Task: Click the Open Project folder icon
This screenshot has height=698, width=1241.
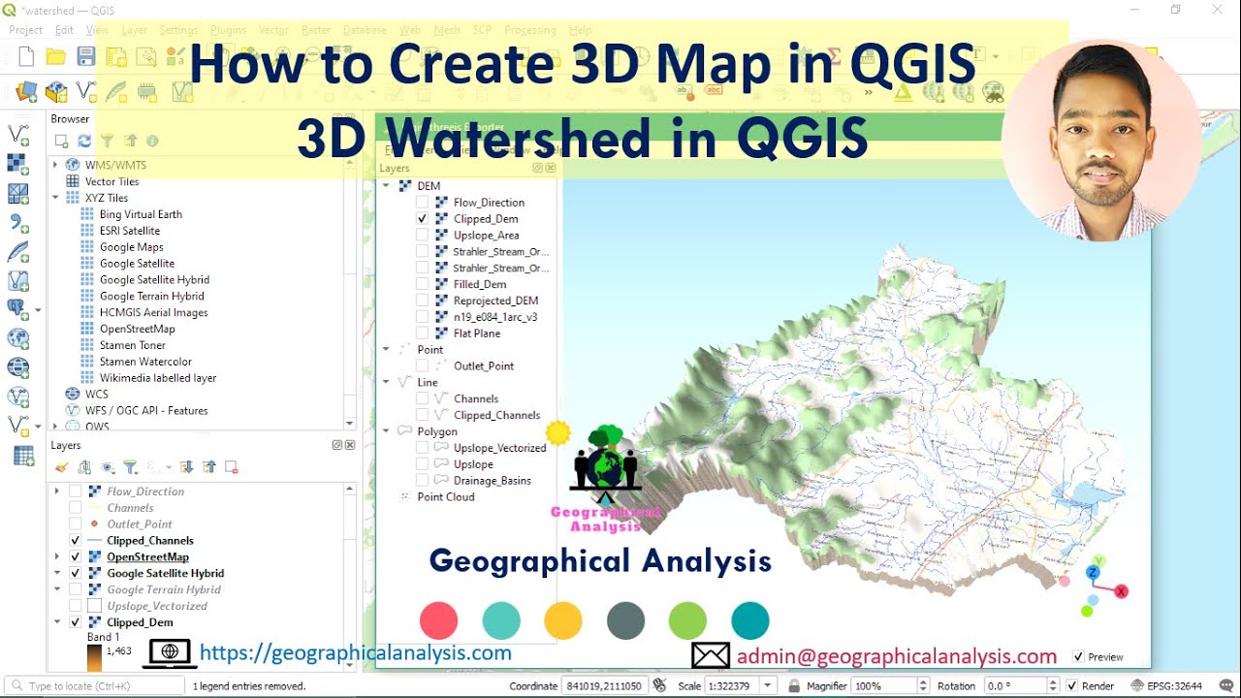Action: (x=56, y=57)
